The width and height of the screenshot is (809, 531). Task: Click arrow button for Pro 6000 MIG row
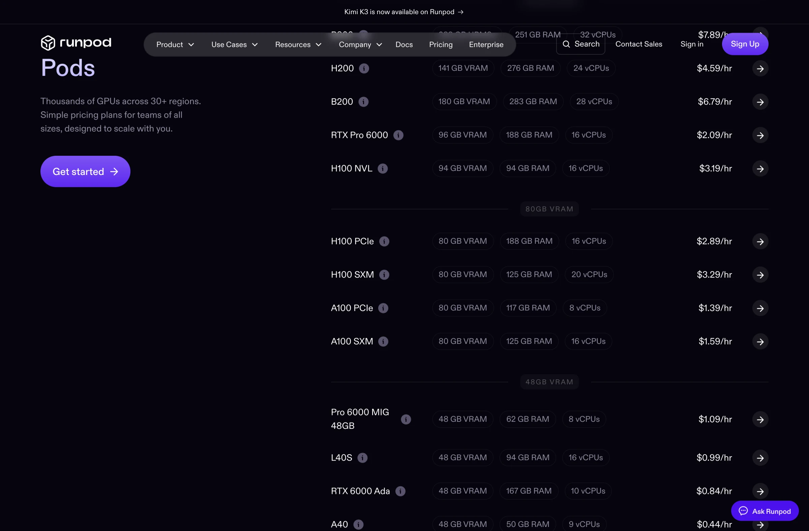pyautogui.click(x=760, y=419)
